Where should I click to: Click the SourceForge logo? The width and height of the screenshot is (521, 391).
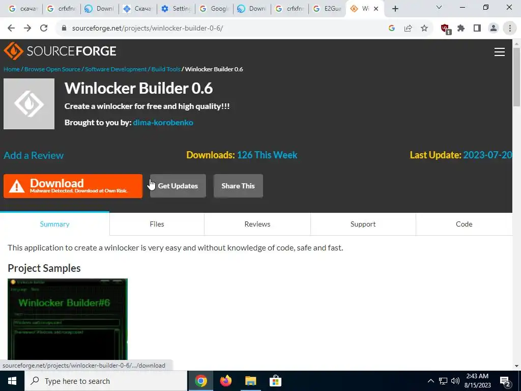click(x=60, y=51)
